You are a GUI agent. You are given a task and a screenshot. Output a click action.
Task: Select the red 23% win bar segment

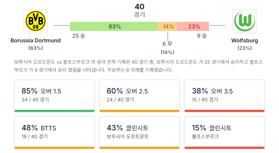[x=193, y=26]
